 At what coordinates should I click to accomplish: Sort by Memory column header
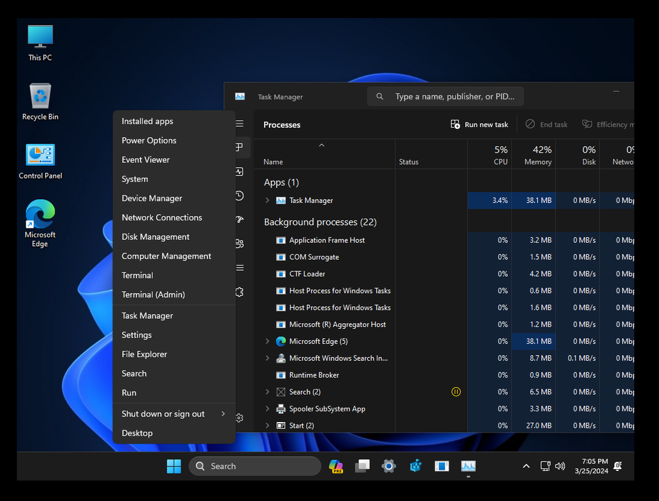[534, 155]
